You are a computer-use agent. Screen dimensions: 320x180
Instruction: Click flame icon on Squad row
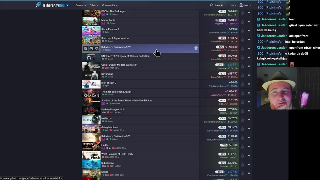tap(242, 173)
